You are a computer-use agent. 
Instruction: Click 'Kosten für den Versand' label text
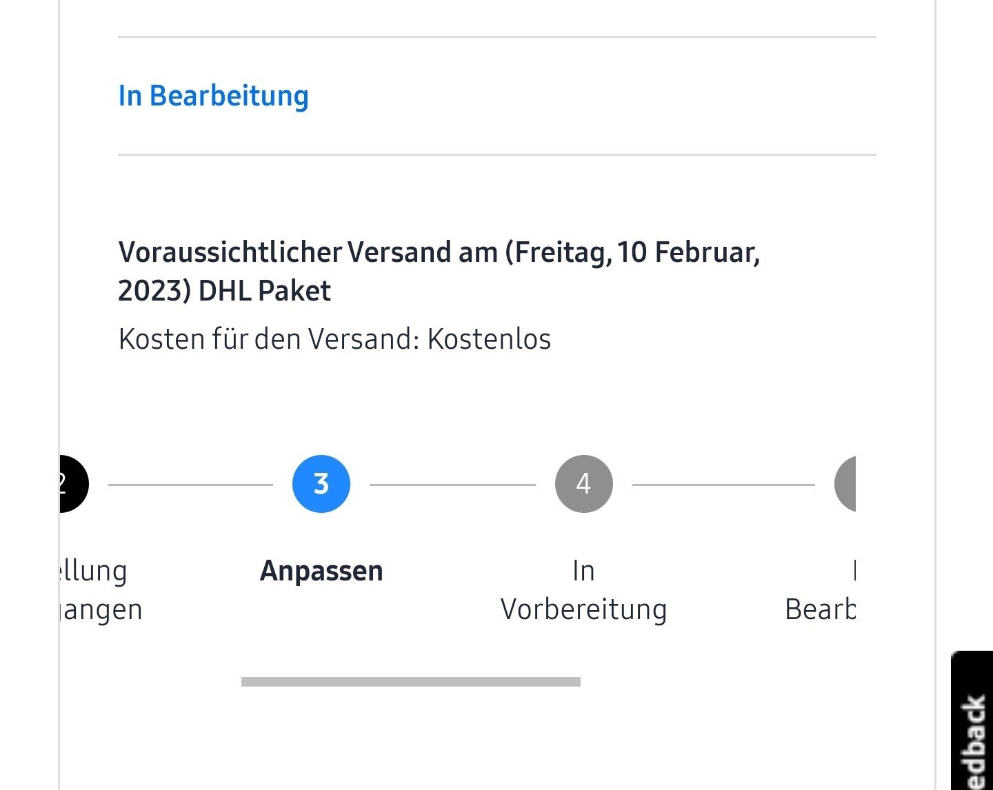pyautogui.click(x=269, y=339)
